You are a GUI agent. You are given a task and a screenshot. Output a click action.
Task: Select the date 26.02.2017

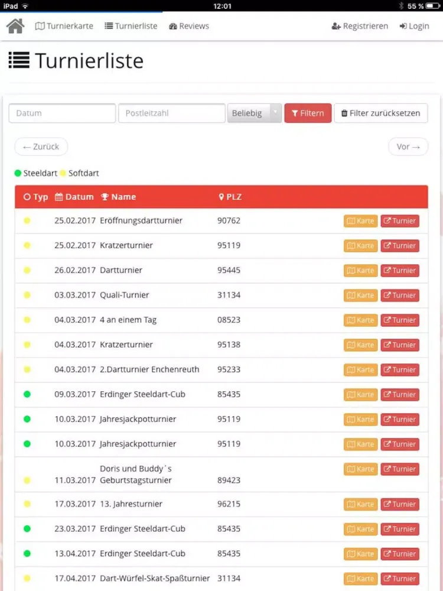pos(75,270)
